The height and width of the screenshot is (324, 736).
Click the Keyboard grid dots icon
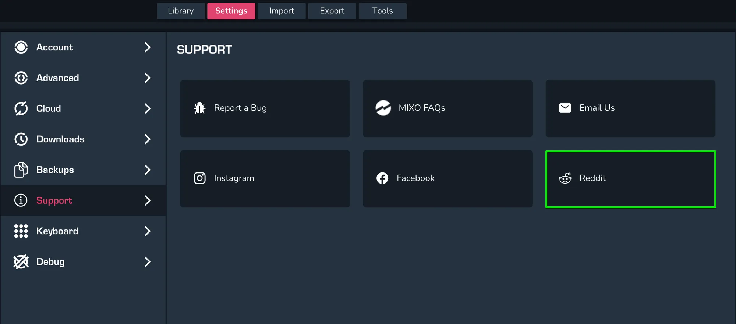[x=21, y=231]
